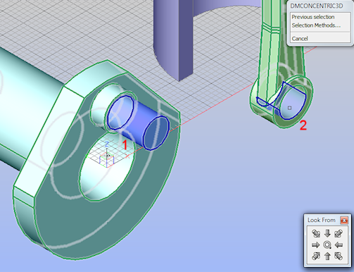Click the top-left diagonal view arrow
Viewport: 354px width, 272px height.
(x=316, y=233)
